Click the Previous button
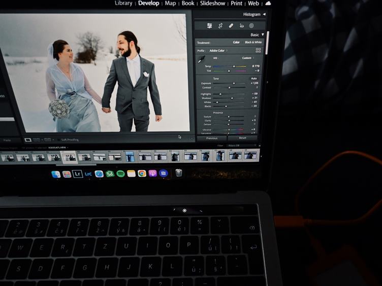The height and width of the screenshot is (286, 382). [x=212, y=138]
